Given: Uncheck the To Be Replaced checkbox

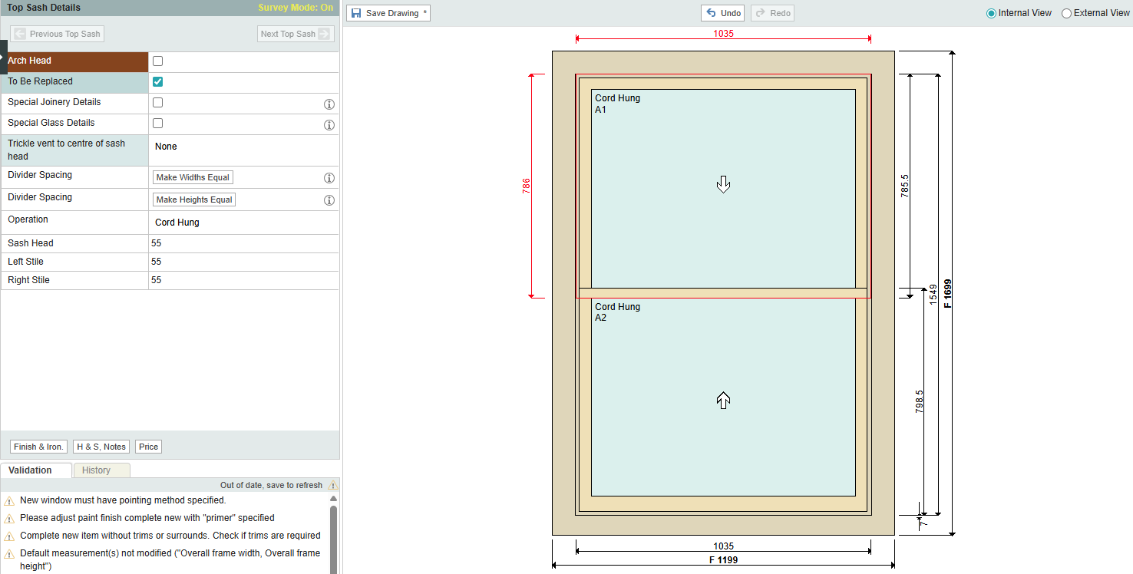Looking at the screenshot, I should (x=158, y=82).
